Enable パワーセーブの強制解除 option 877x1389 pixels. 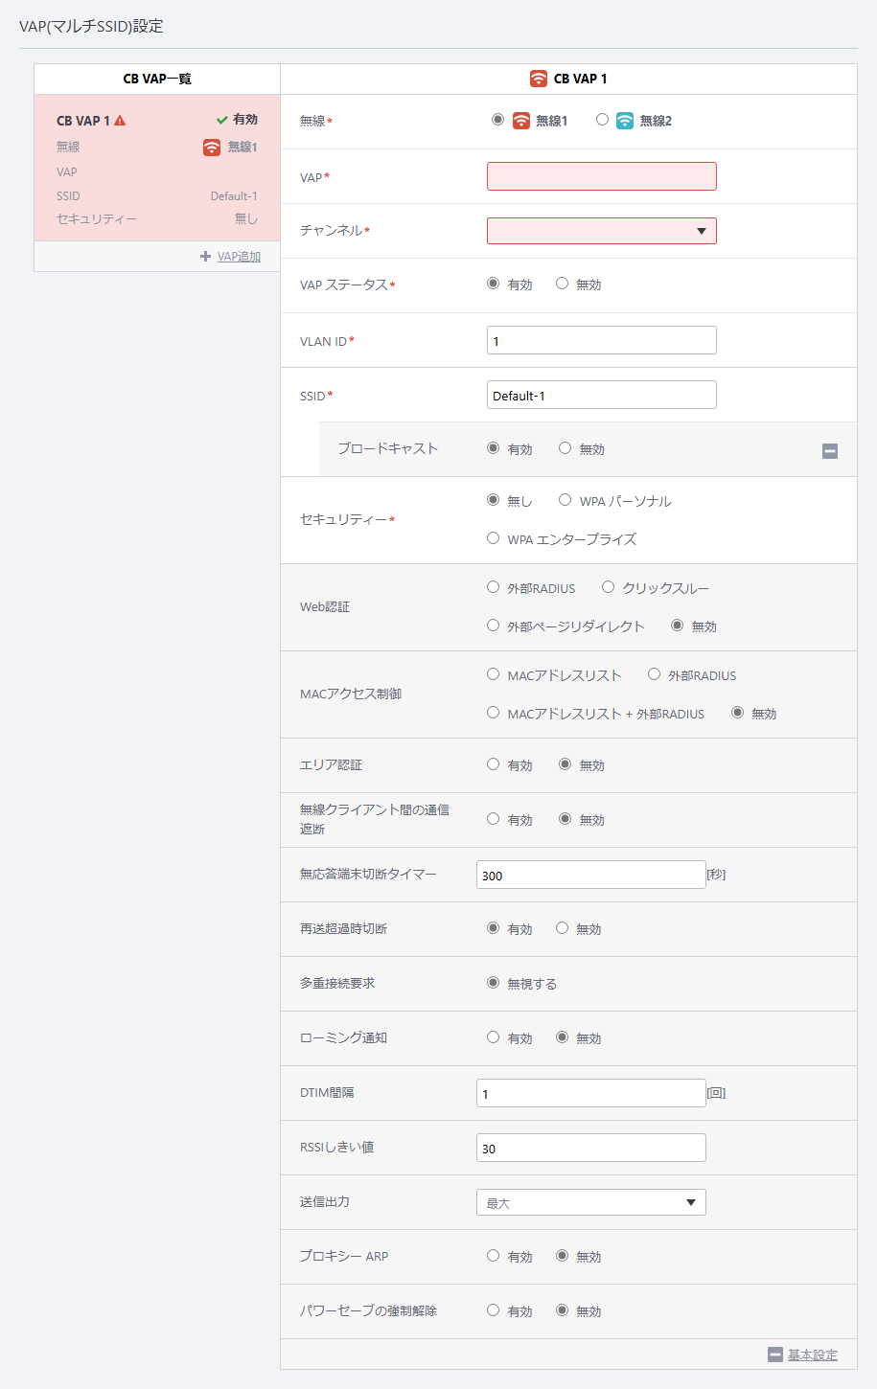(493, 1310)
